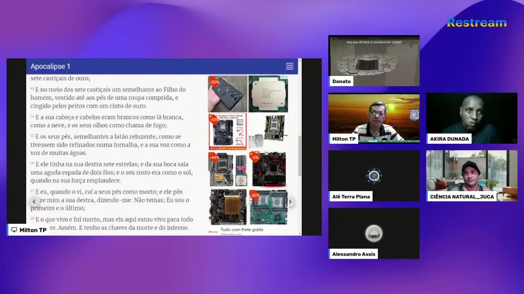Open the motherboard ad with the -44% badge
Viewport: 524px width, 294px height.
[x=228, y=169]
